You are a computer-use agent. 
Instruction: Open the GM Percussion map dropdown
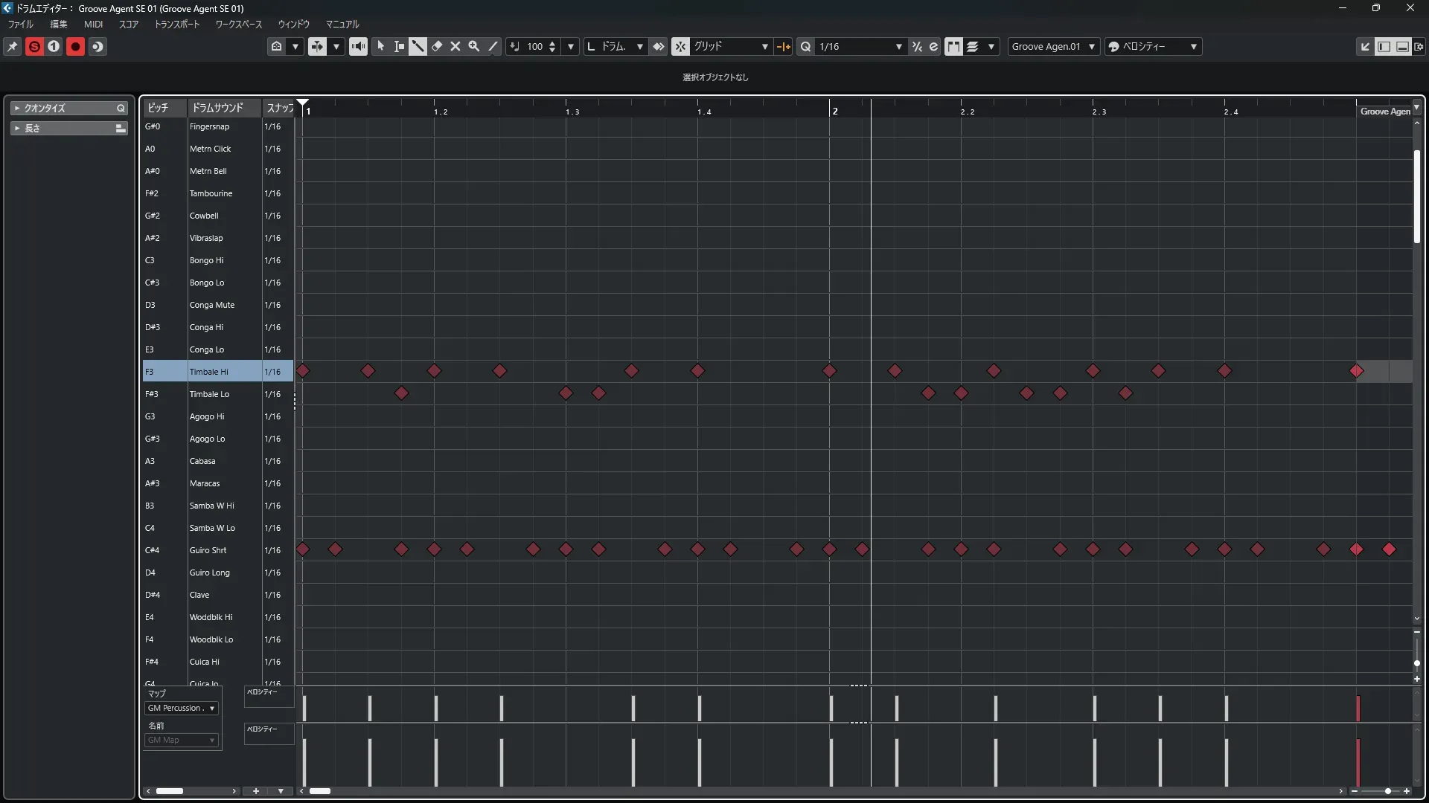click(181, 709)
